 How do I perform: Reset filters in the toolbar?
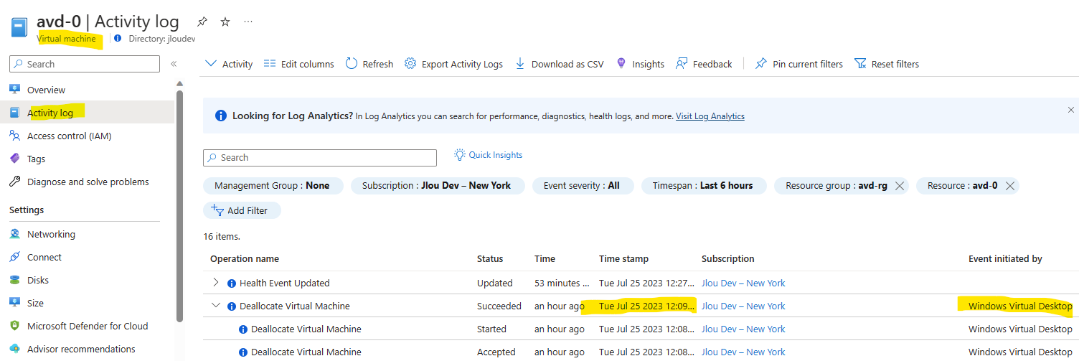click(887, 64)
